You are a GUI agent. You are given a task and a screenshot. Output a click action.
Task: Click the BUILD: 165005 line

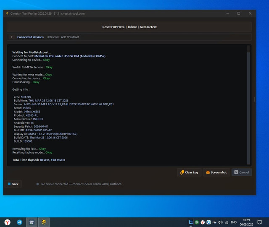coord(23,141)
